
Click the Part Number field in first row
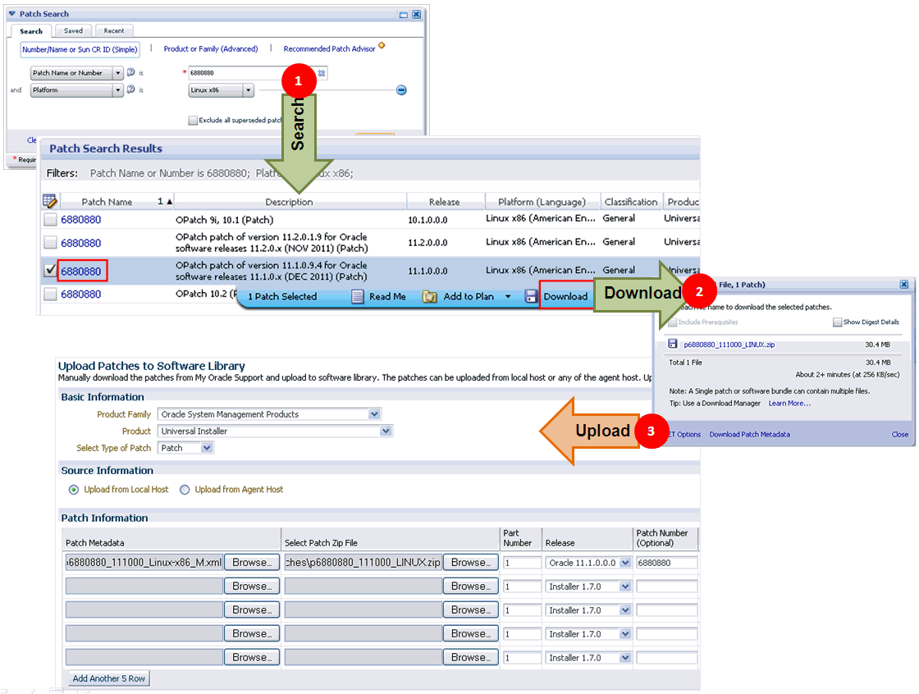click(522, 563)
